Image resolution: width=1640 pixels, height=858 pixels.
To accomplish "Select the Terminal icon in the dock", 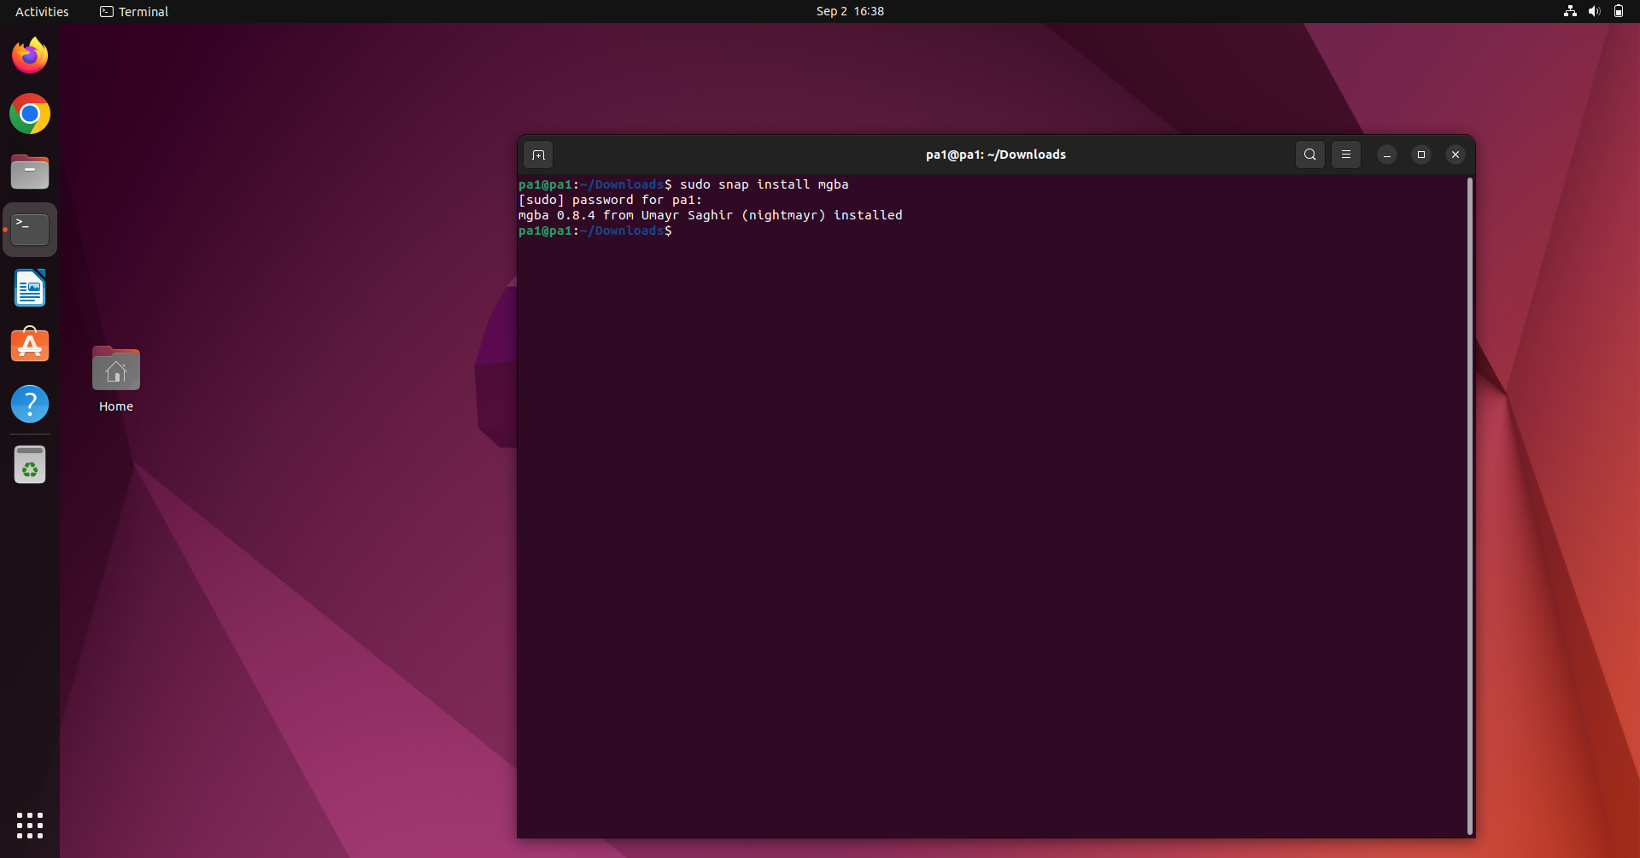I will tap(29, 228).
